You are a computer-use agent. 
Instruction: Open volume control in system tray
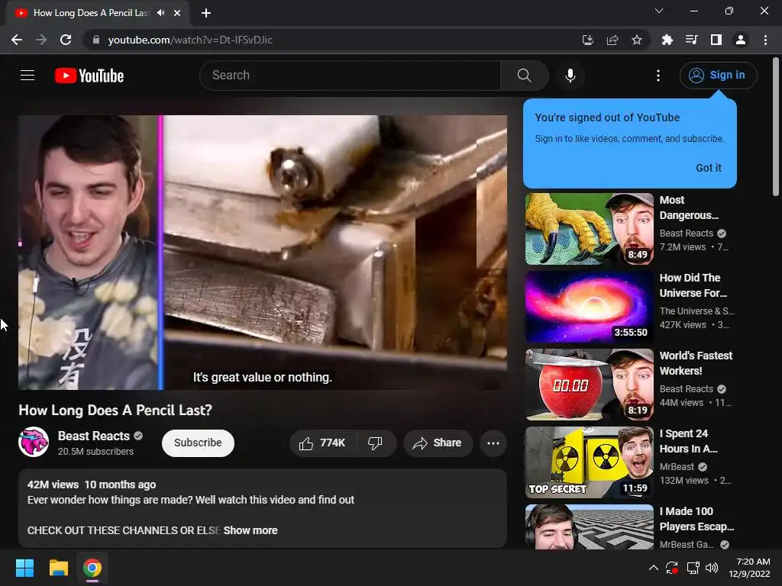(x=712, y=568)
